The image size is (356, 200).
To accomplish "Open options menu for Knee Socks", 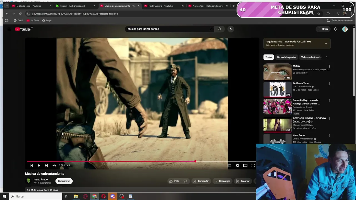I will [329, 136].
